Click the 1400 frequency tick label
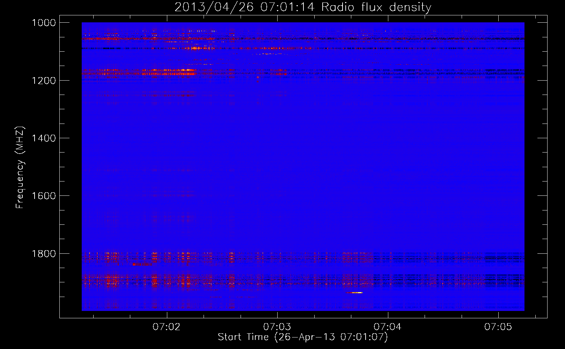565x349 pixels. [44, 138]
